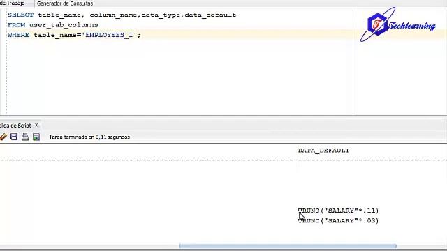This screenshot has width=447, height=251.
Task: Select the TRUNC("SALARY"*.03) result
Action: [x=338, y=221]
